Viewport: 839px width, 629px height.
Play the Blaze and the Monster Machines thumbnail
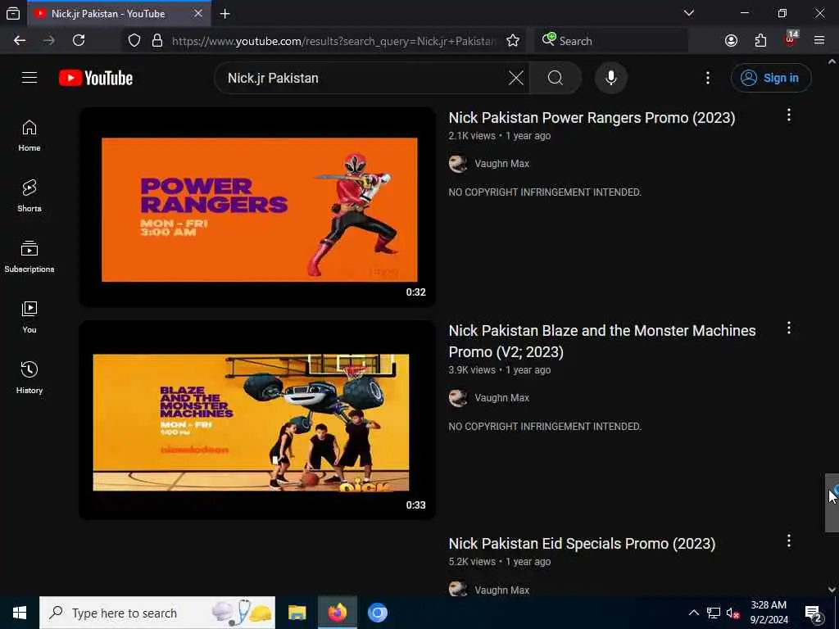257,420
